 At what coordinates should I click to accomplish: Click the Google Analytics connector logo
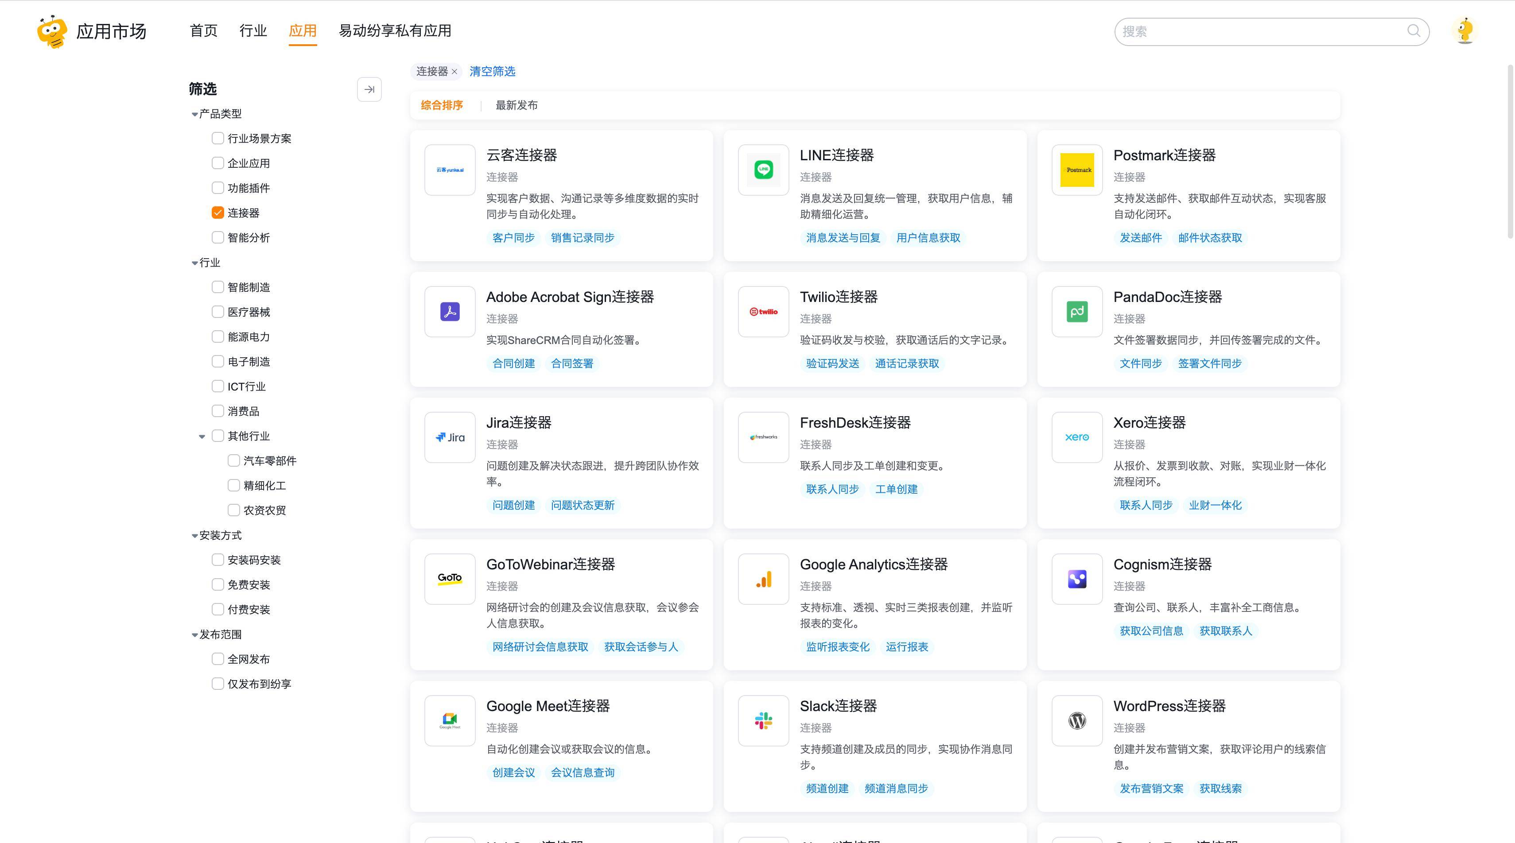tap(763, 579)
